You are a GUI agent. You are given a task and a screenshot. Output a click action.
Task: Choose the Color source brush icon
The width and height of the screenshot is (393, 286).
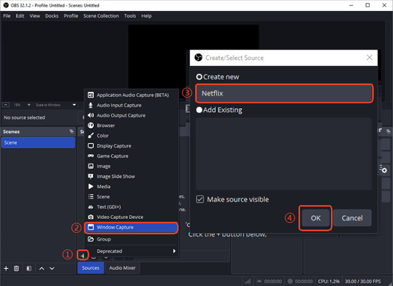91,135
